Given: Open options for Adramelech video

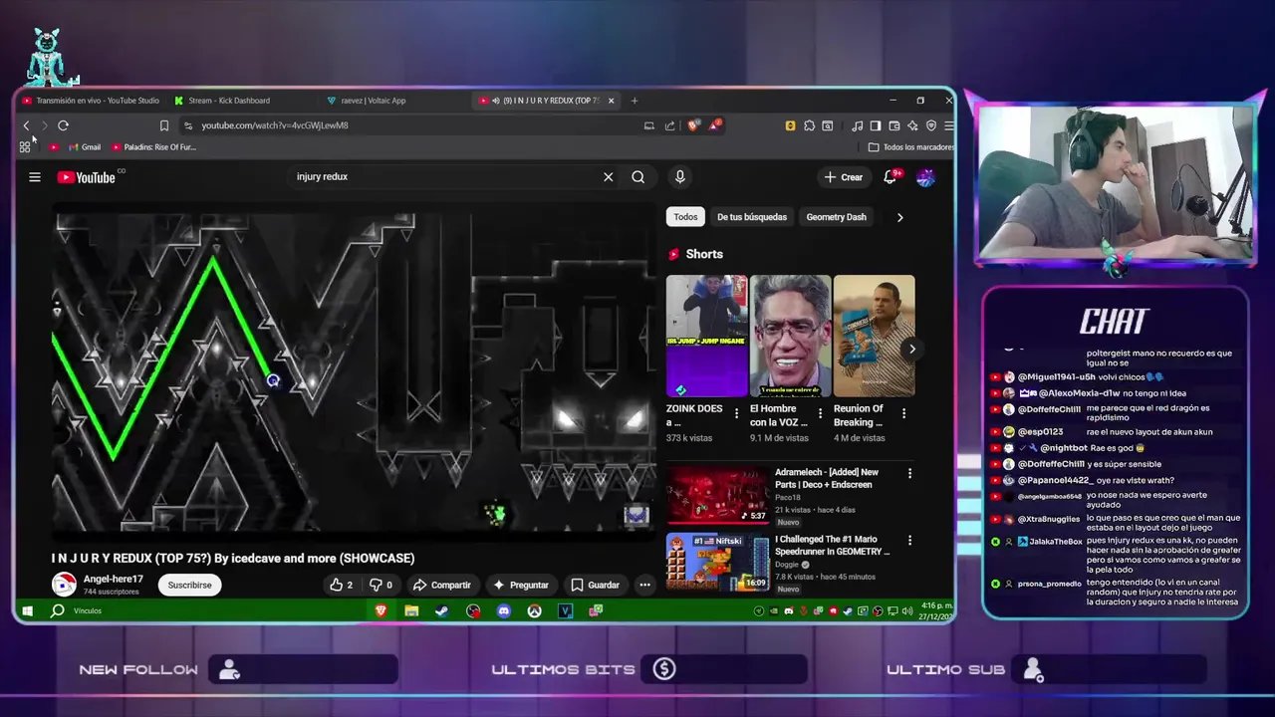Looking at the screenshot, I should (x=909, y=474).
